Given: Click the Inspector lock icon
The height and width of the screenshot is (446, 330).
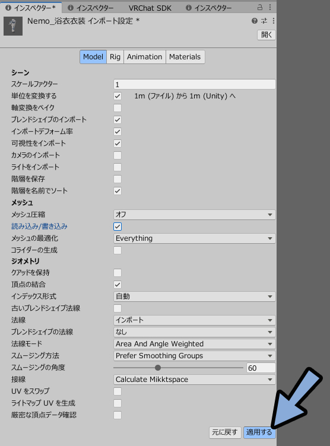Looking at the screenshot, I should coord(260,7).
